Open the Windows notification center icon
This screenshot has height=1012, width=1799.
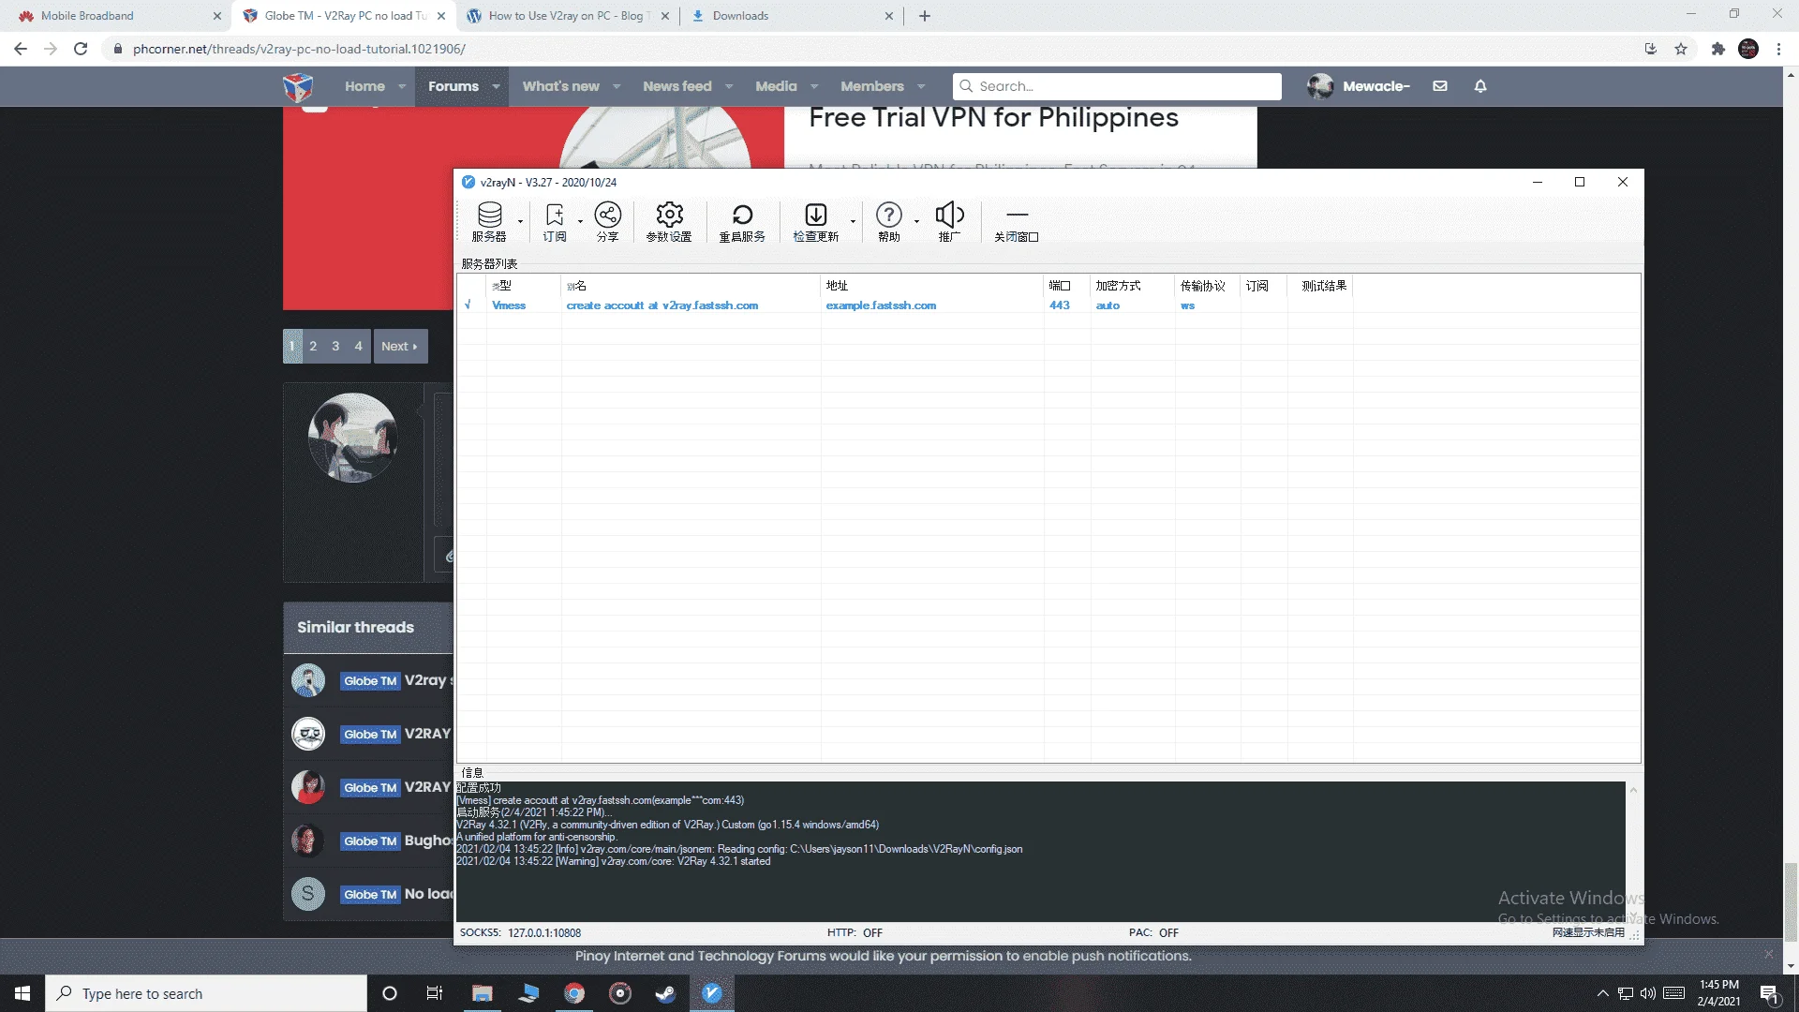1769,993
